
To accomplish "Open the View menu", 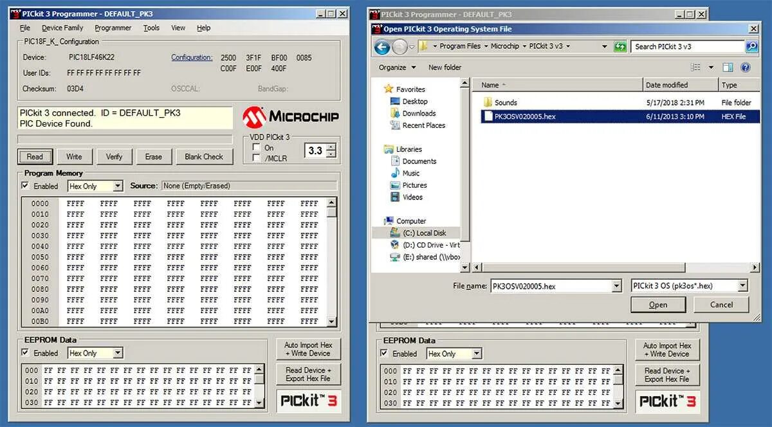I will pyautogui.click(x=178, y=28).
